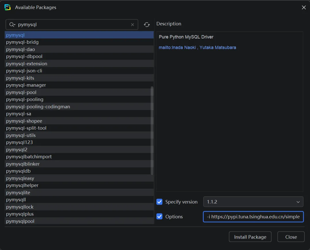This screenshot has height=250, width=310.
Task: Click the Options text field
Action: coord(253,217)
